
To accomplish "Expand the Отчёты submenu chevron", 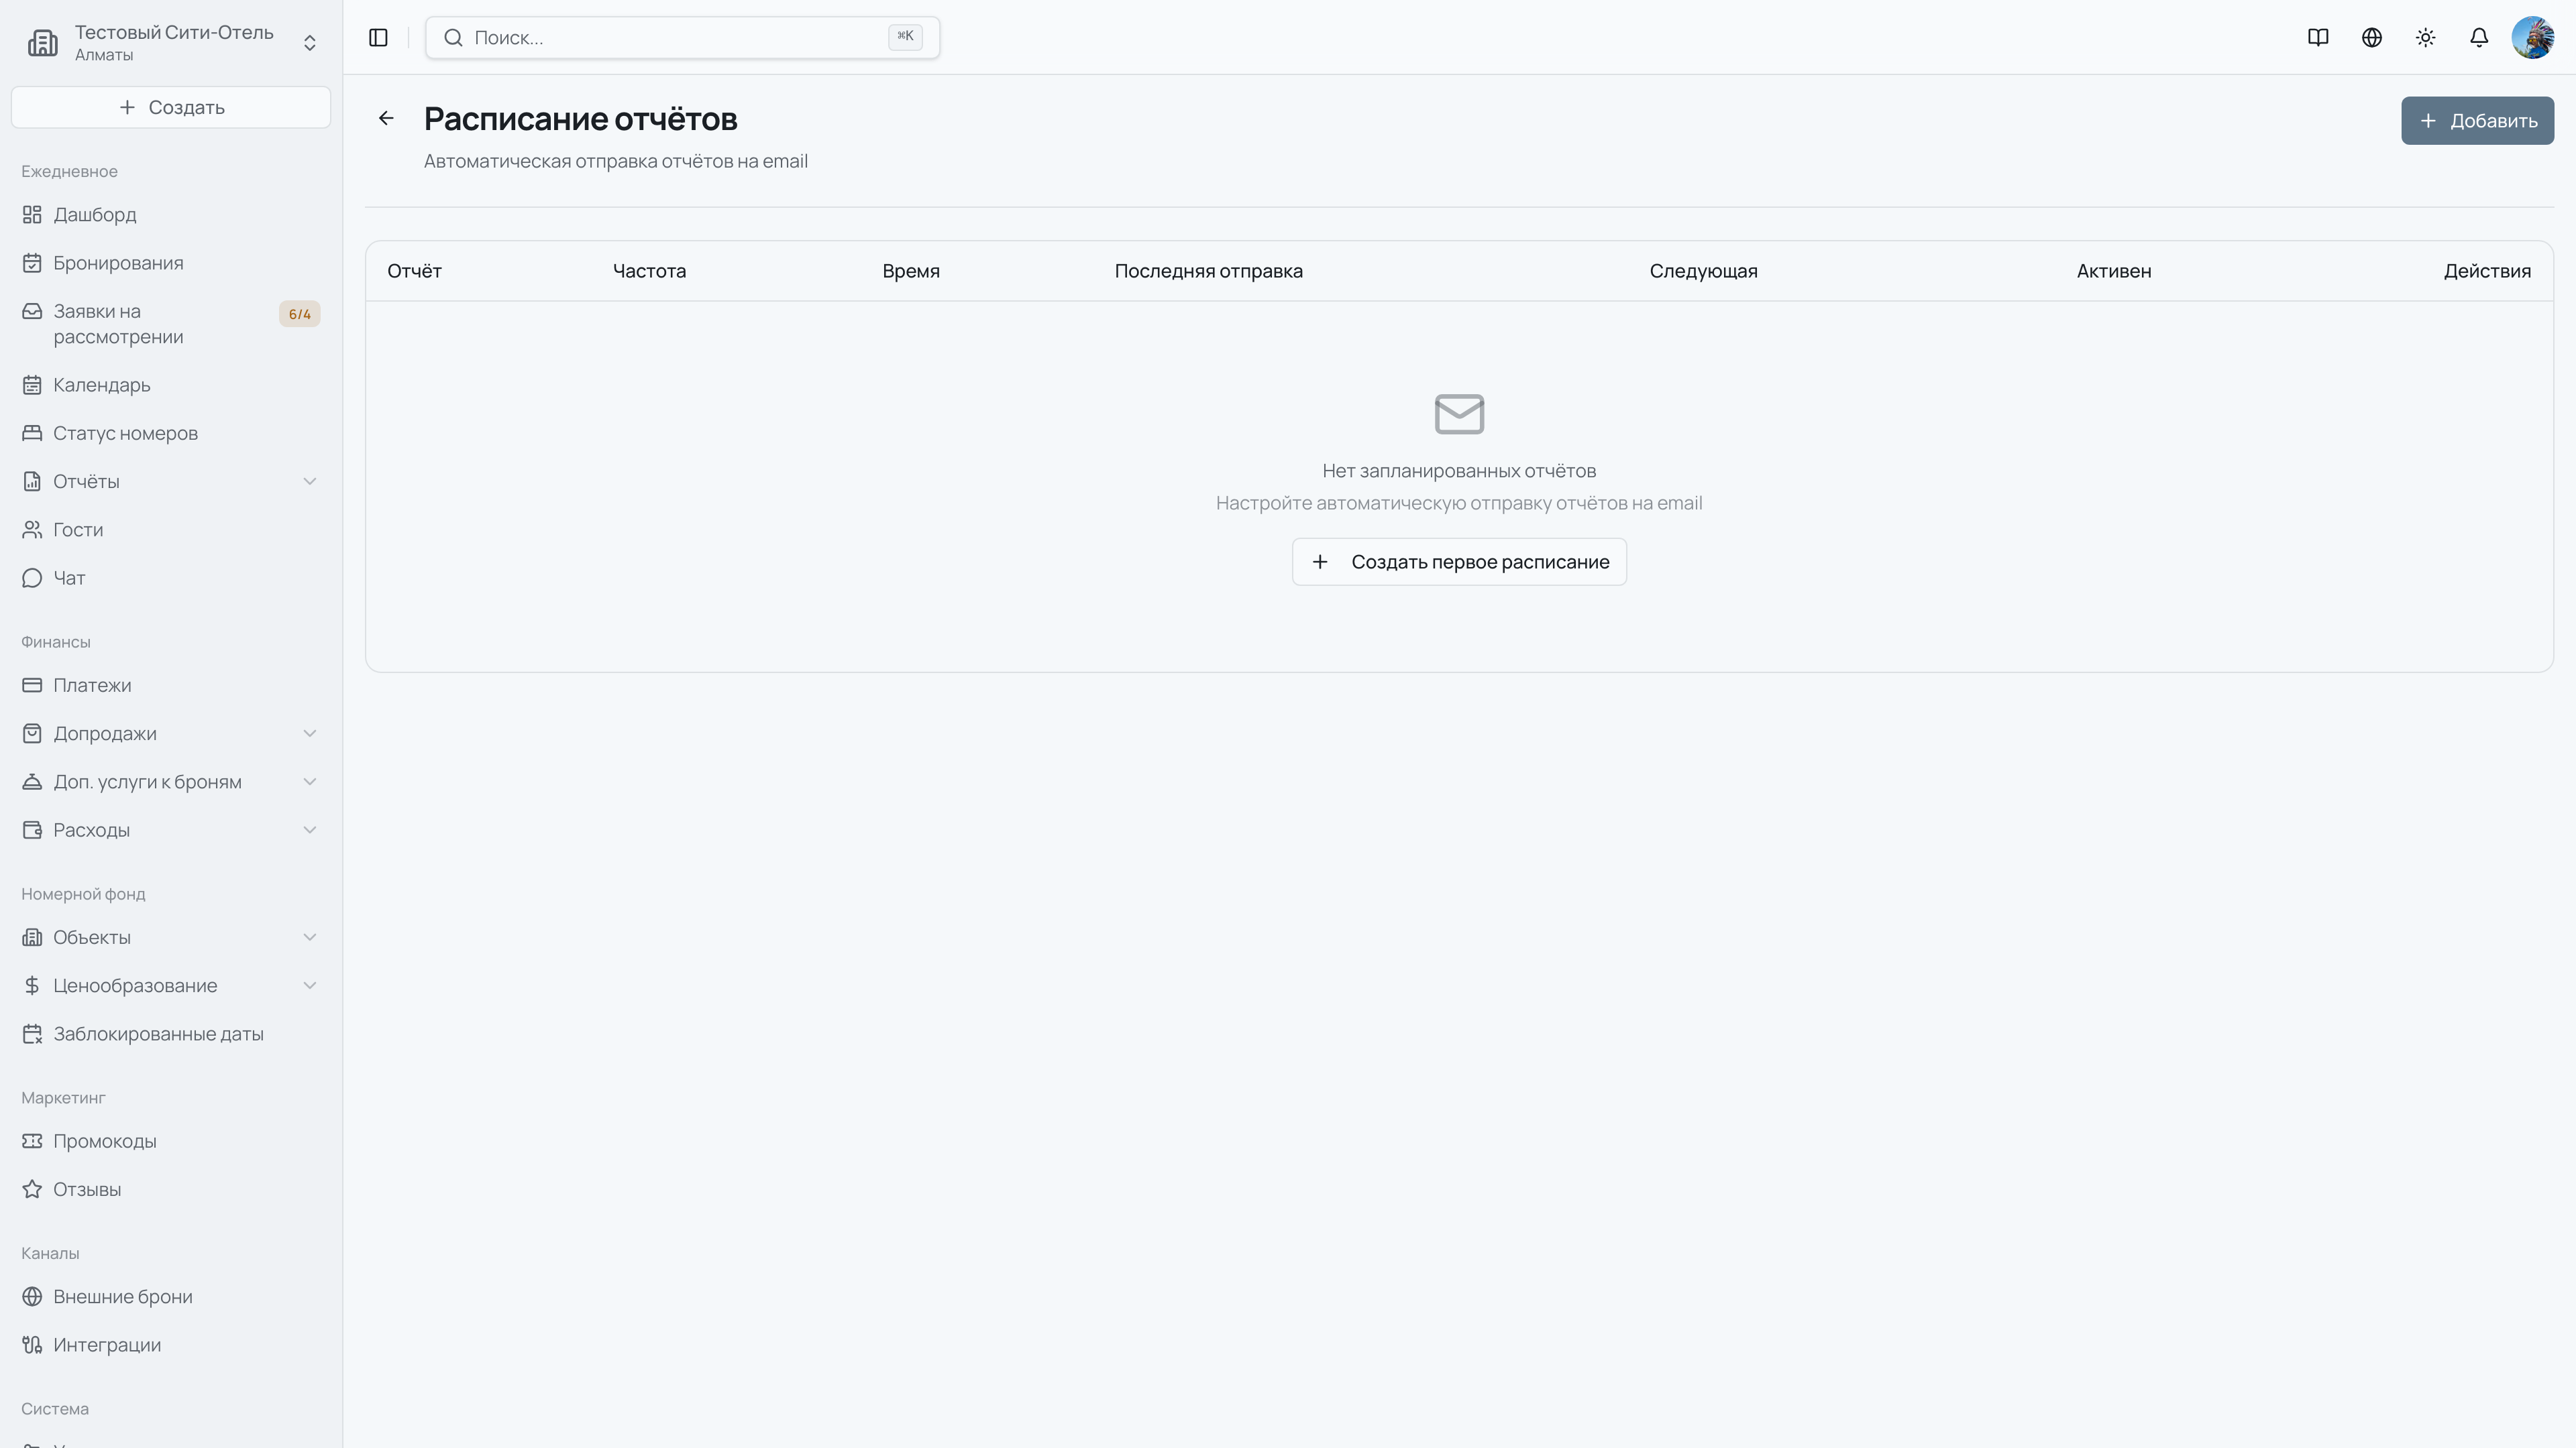I will (310, 482).
